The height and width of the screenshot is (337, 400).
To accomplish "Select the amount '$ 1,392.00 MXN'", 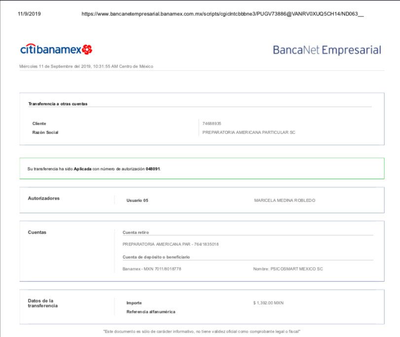I will pyautogui.click(x=268, y=303).
